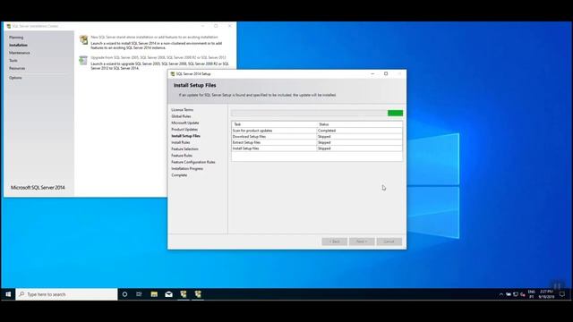This screenshot has height=322, width=573.
Task: Select Install Setup files table row
Action: coord(317,148)
